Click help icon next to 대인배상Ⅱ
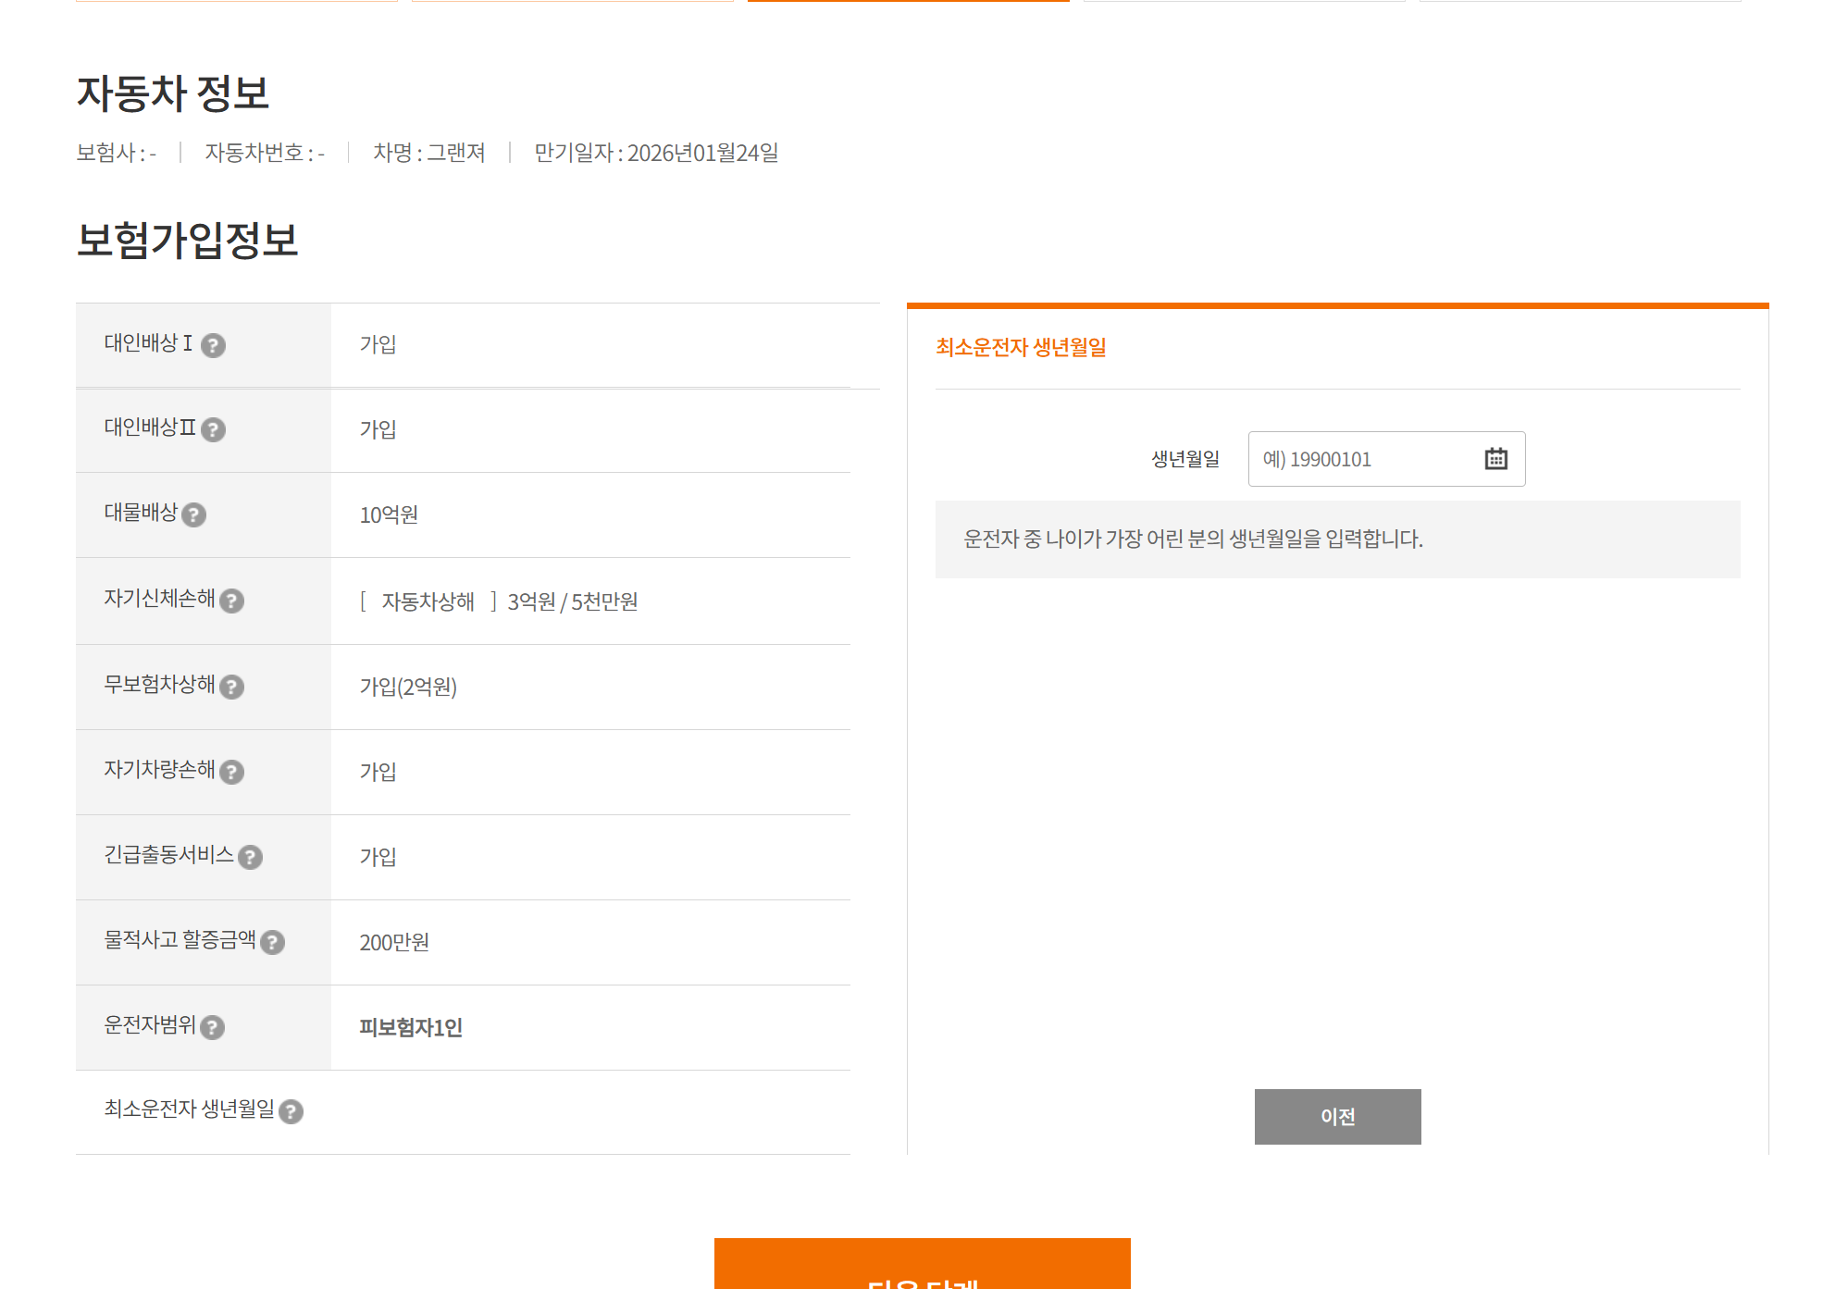Screen dimensions: 1848x1289 tap(213, 430)
